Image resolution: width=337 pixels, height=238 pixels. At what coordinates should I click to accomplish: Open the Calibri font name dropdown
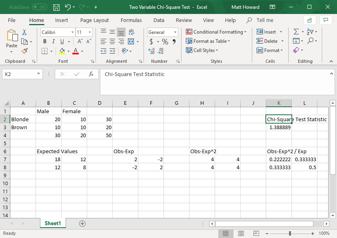click(73, 32)
